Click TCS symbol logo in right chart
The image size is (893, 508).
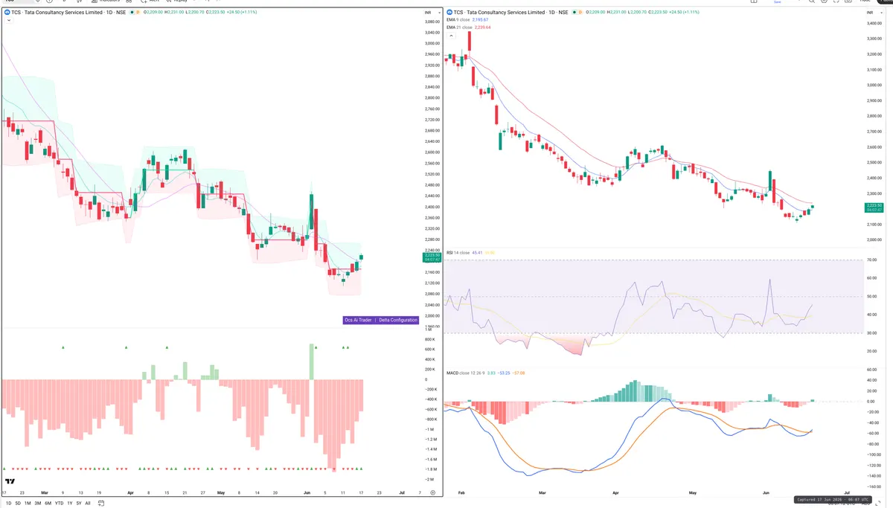pyautogui.click(x=449, y=13)
